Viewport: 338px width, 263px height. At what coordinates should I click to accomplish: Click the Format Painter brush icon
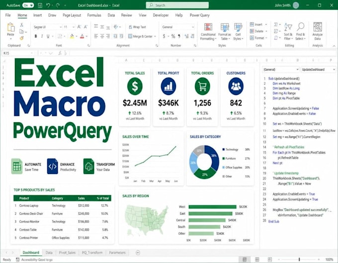21,38
